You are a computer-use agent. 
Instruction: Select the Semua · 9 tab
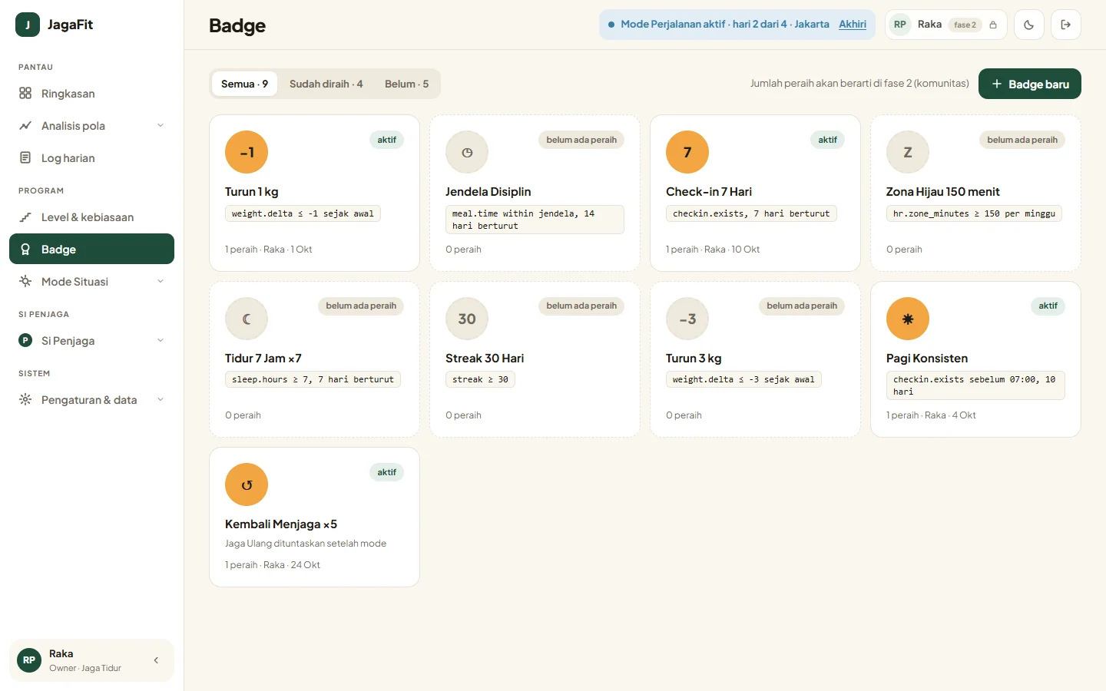click(244, 84)
